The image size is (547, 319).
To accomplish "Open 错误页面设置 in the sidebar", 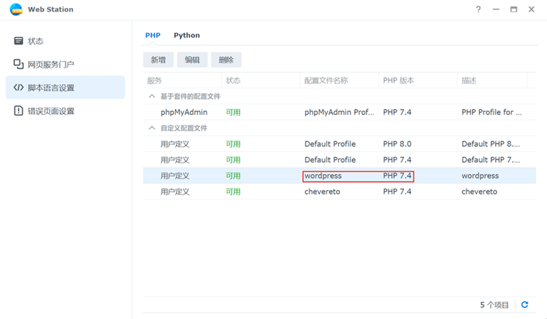I will 65,111.
